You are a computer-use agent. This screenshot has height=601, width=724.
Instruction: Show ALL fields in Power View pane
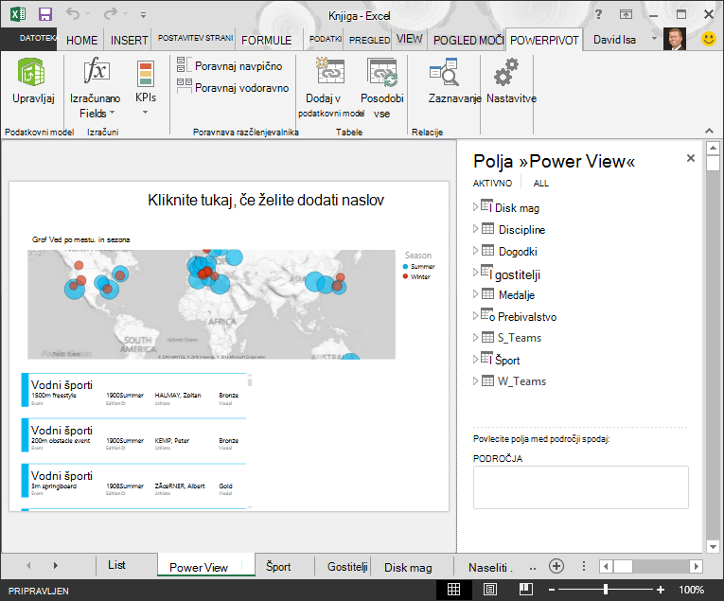(540, 184)
